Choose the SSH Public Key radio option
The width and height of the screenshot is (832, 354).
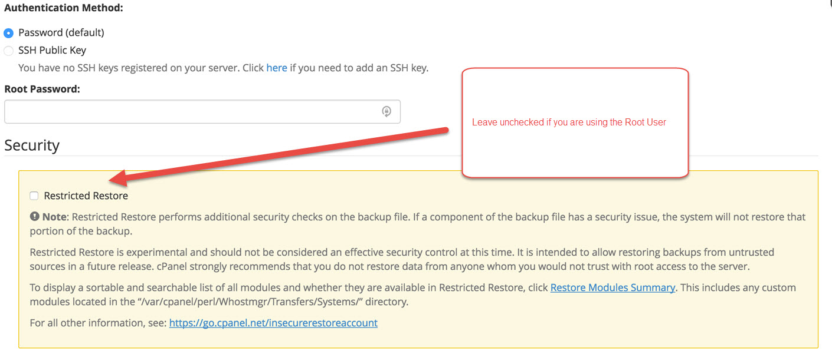point(9,51)
